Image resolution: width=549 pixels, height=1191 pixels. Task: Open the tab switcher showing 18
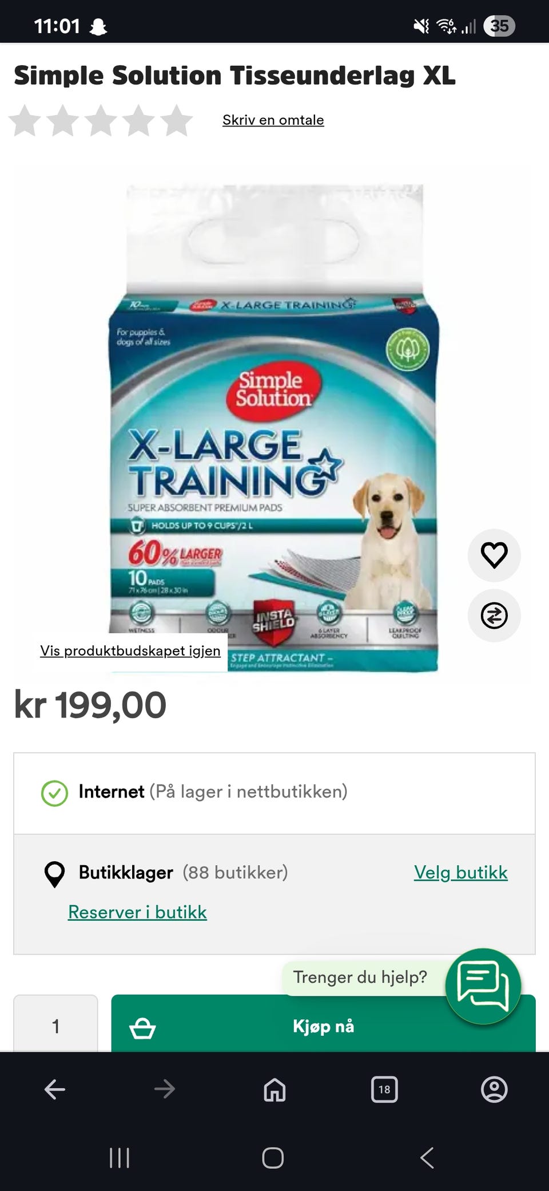click(384, 1089)
